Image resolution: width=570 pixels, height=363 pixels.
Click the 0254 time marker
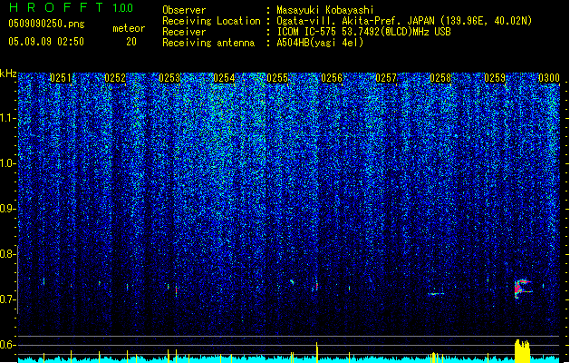[x=224, y=78]
